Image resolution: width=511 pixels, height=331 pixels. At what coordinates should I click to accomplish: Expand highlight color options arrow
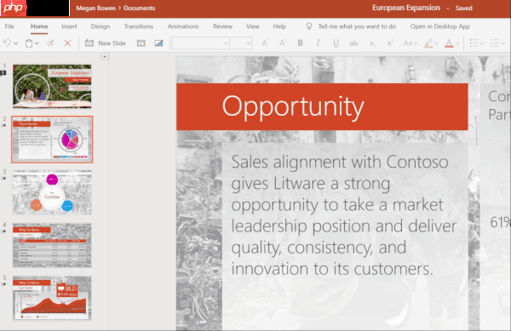tap(436, 43)
